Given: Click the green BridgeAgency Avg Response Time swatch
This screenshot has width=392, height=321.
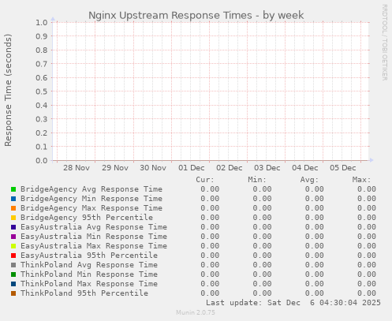Looking at the screenshot, I should click(13, 189).
